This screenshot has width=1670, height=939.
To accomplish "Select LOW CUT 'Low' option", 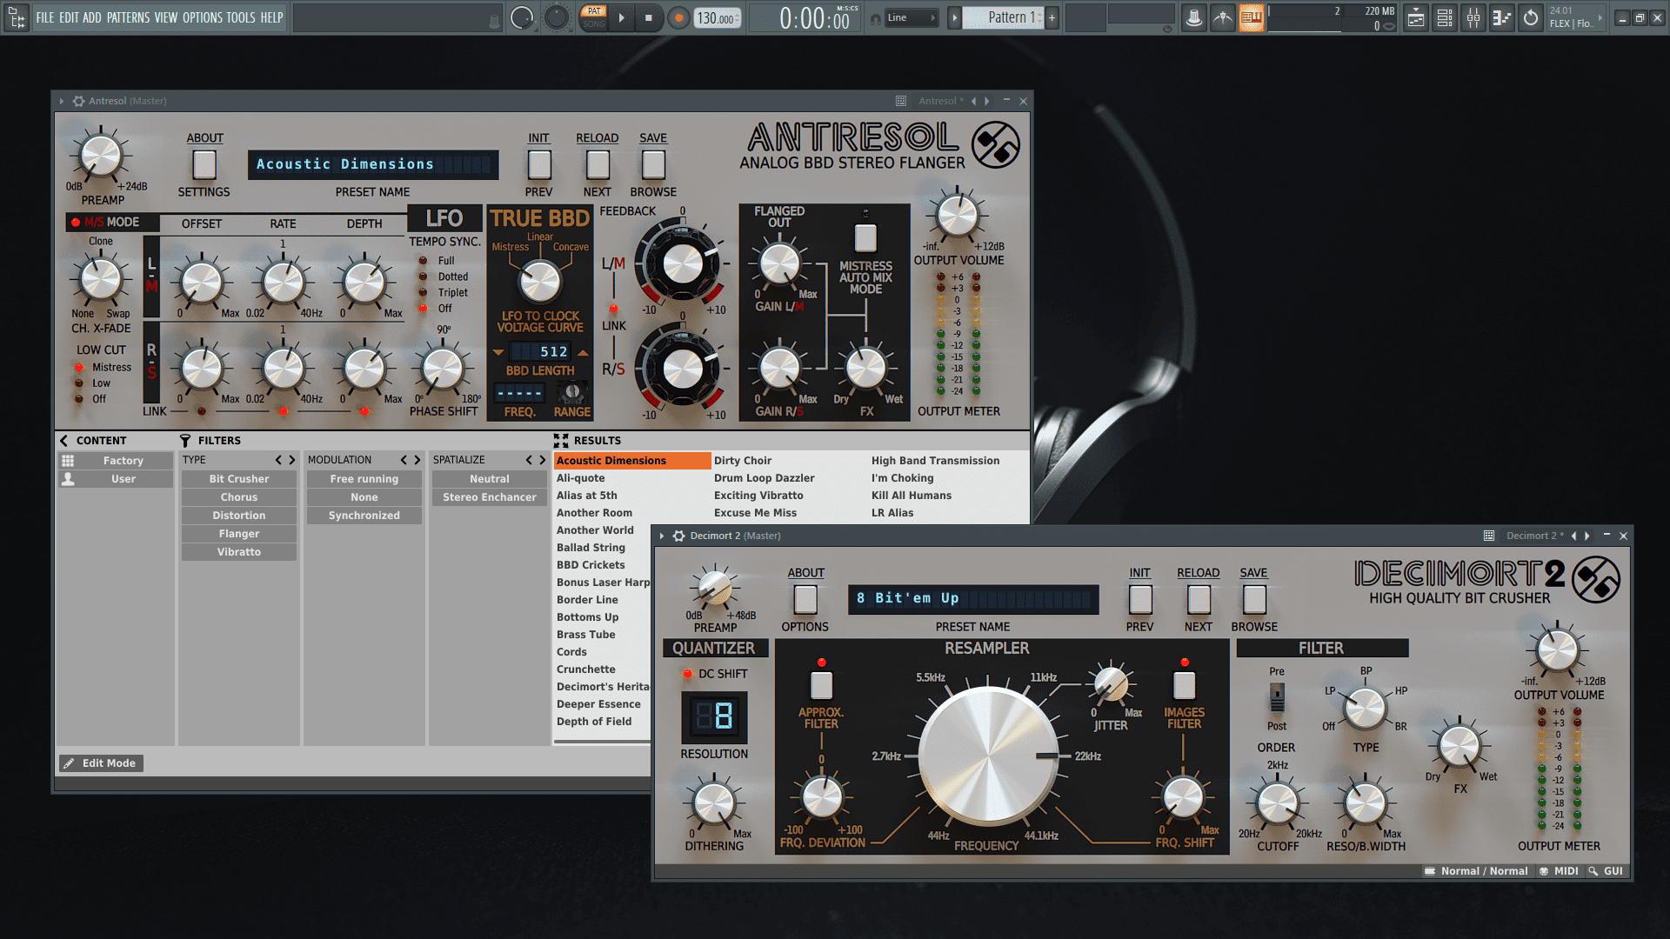I will (79, 383).
